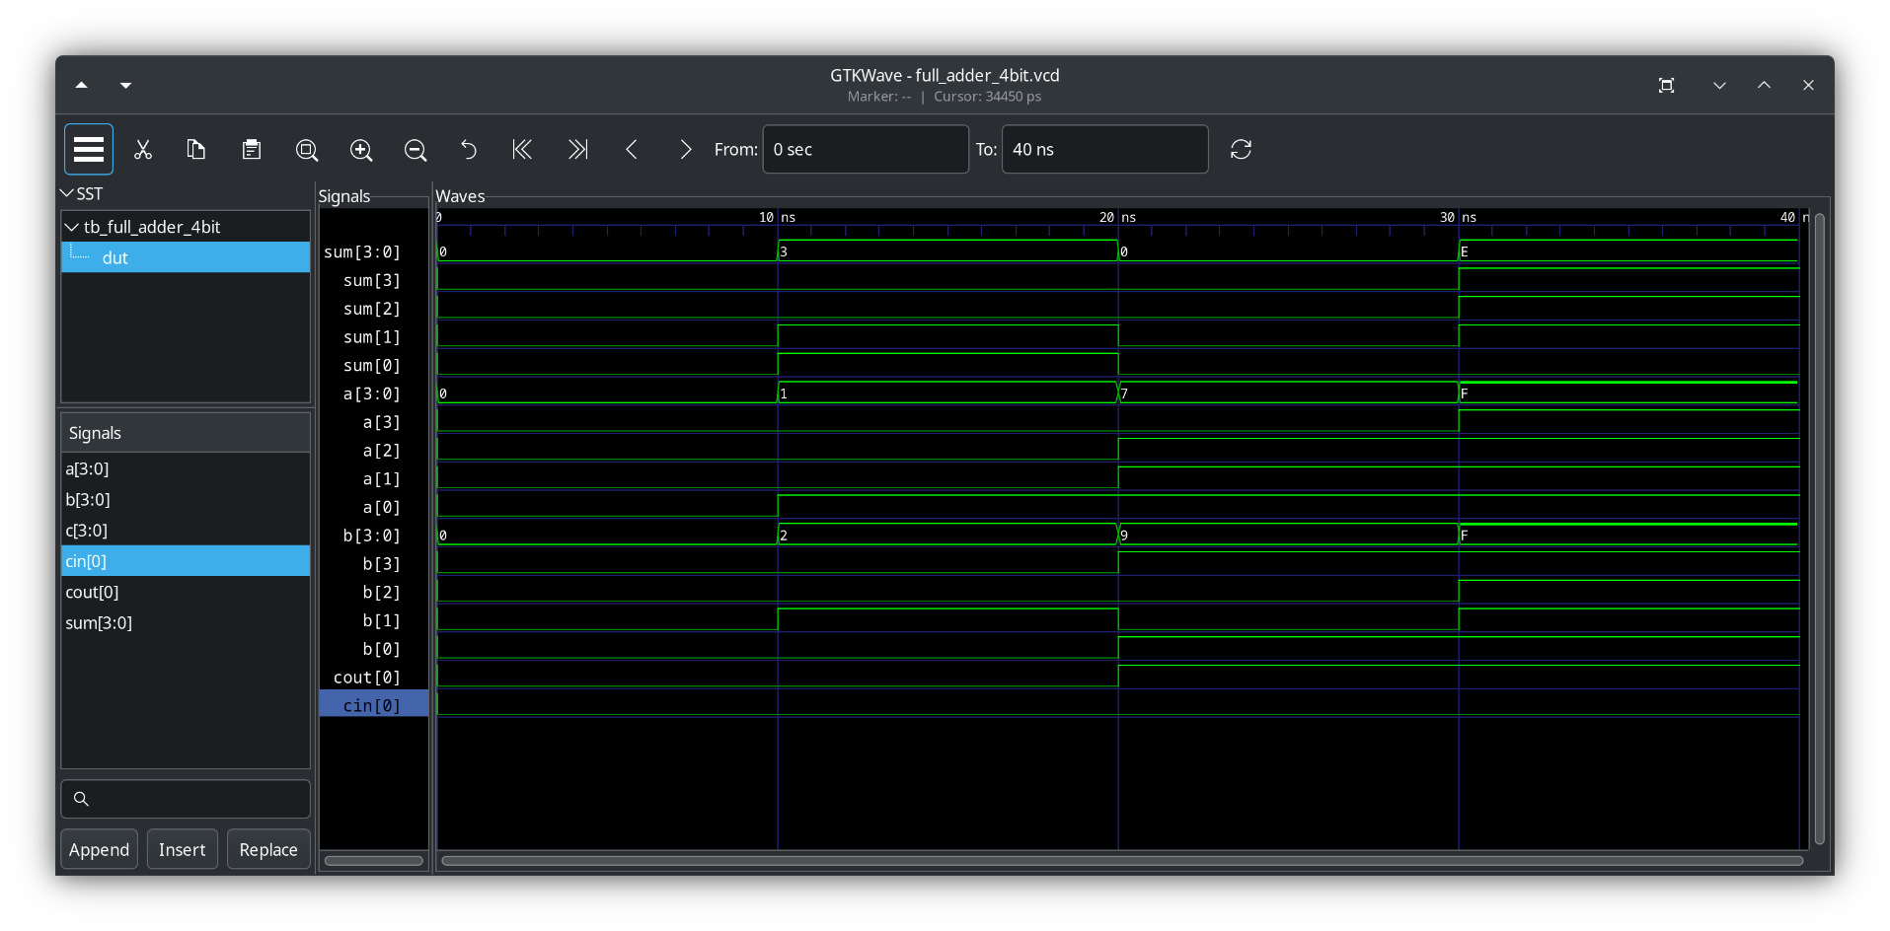Click the titlebar down triangle icon
Viewport: 1890px width, 931px height.
coord(125,85)
